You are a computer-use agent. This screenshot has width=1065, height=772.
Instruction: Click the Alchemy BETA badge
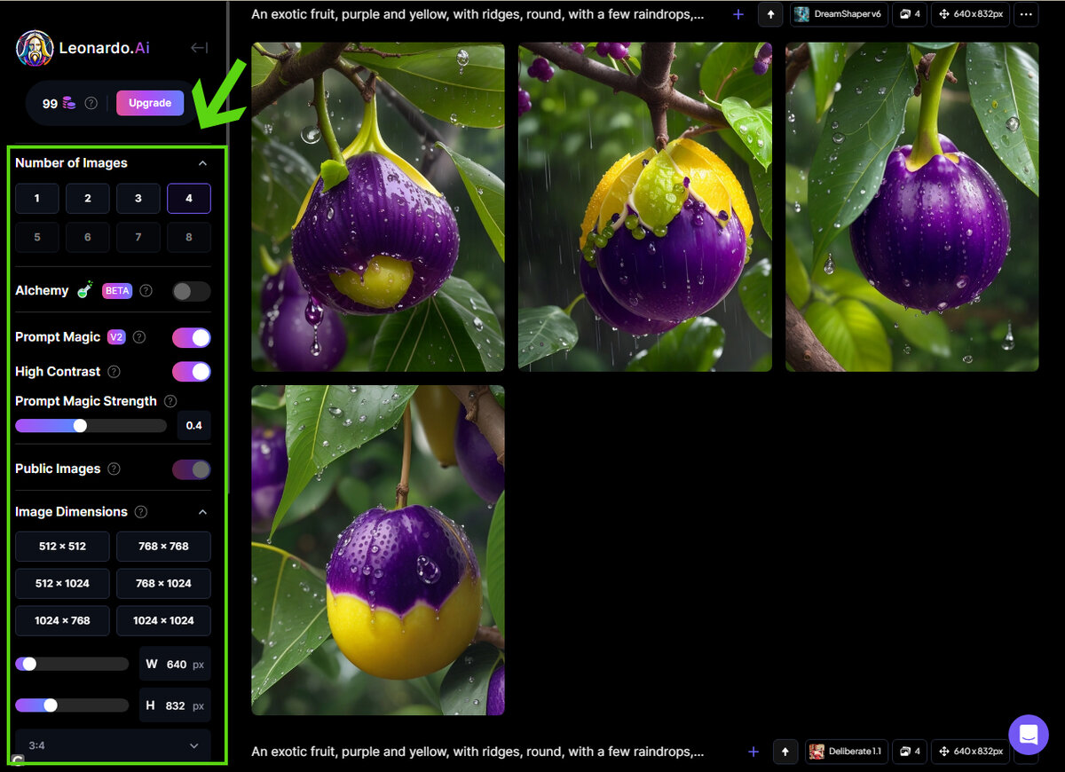117,290
